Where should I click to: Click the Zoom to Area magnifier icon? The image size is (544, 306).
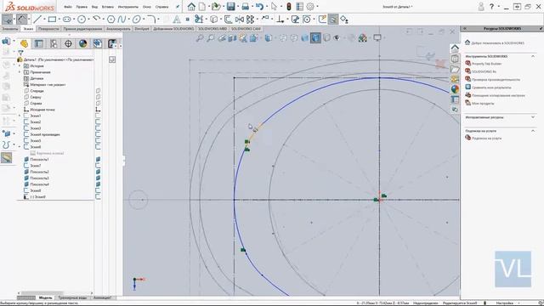(x=211, y=38)
